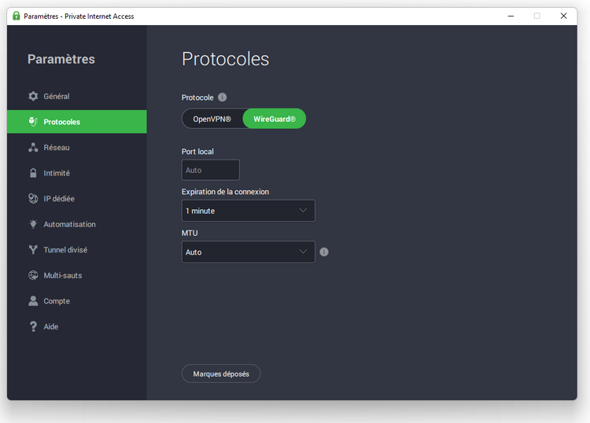The height and width of the screenshot is (423, 590).
Task: Open the Aide section
Action: pyautogui.click(x=77, y=326)
